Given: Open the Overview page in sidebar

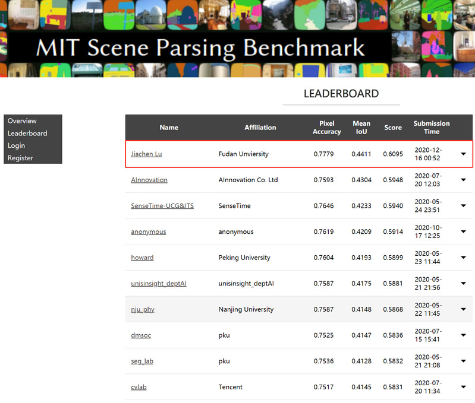Looking at the screenshot, I should click(22, 121).
